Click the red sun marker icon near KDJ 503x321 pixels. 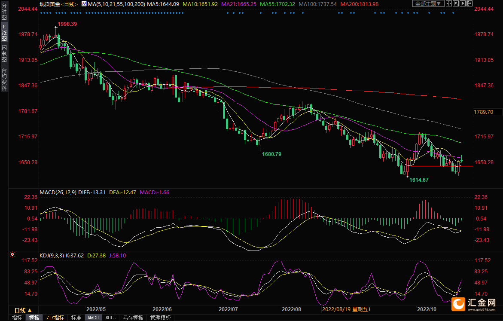click(12, 255)
